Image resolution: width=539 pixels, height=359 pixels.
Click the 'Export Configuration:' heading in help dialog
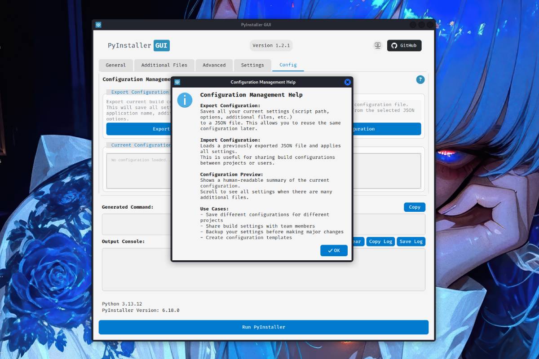coord(230,105)
